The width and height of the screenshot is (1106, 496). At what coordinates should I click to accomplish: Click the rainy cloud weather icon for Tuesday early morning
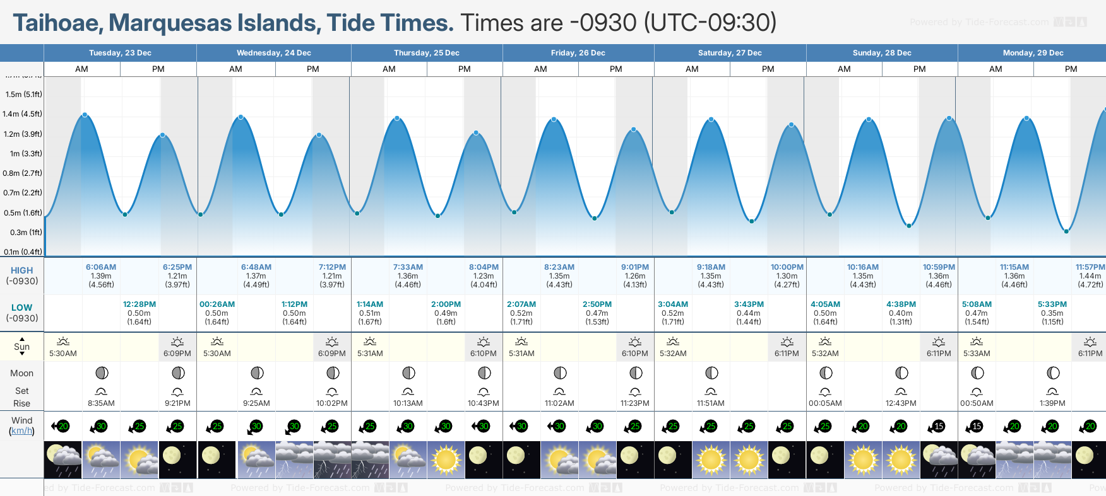click(63, 459)
